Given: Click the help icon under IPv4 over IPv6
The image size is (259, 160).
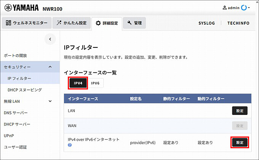Looking at the screenshot, I should click(70, 145).
